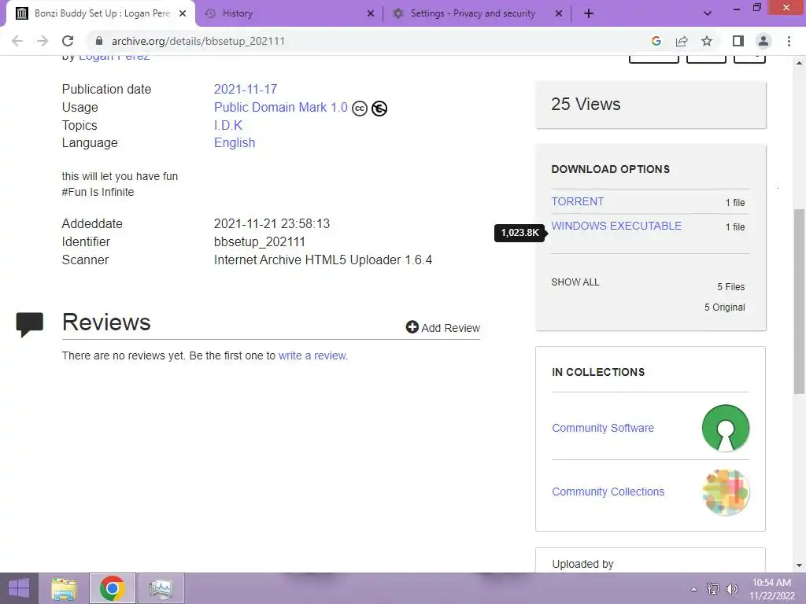Viewport: 806px width, 604px height.
Task: Show hidden tray icons arrow
Action: (x=694, y=589)
